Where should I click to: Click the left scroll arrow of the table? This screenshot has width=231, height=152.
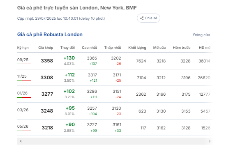pos(21,141)
